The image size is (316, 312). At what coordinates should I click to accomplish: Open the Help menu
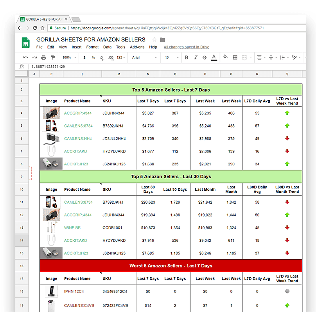point(153,47)
